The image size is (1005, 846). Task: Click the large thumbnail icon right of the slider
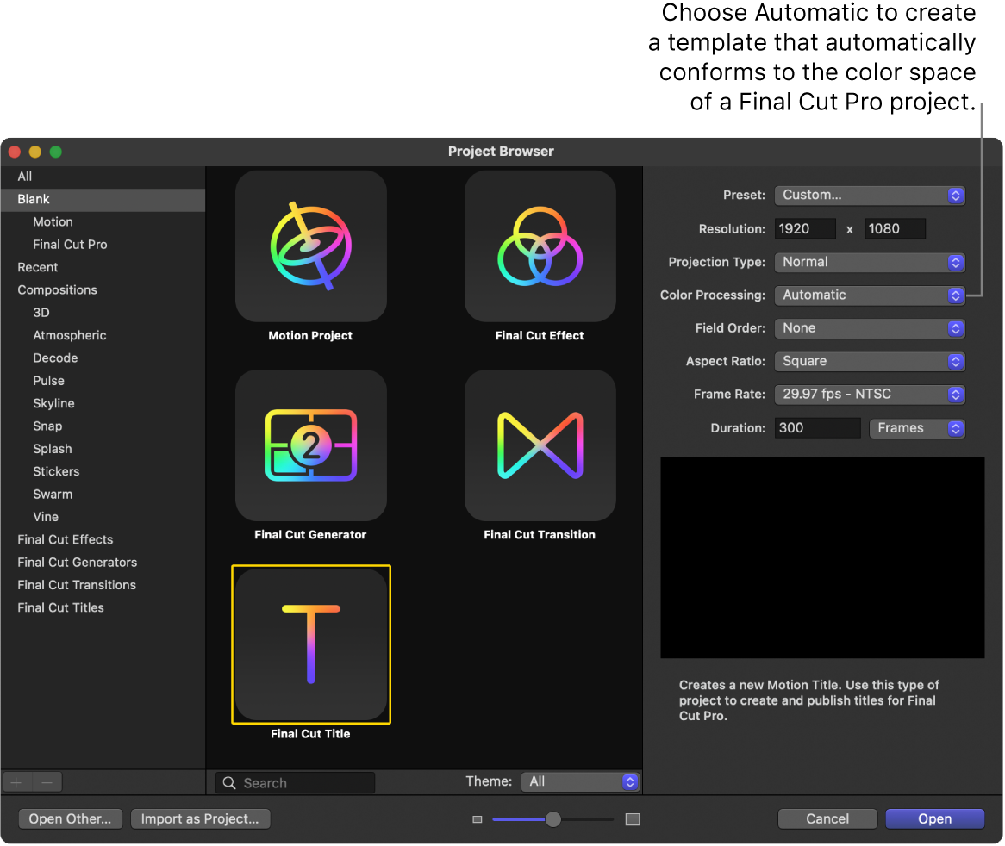click(x=633, y=820)
